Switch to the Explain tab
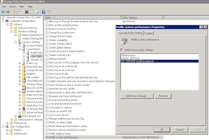209x140 pixels. click(x=148, y=33)
